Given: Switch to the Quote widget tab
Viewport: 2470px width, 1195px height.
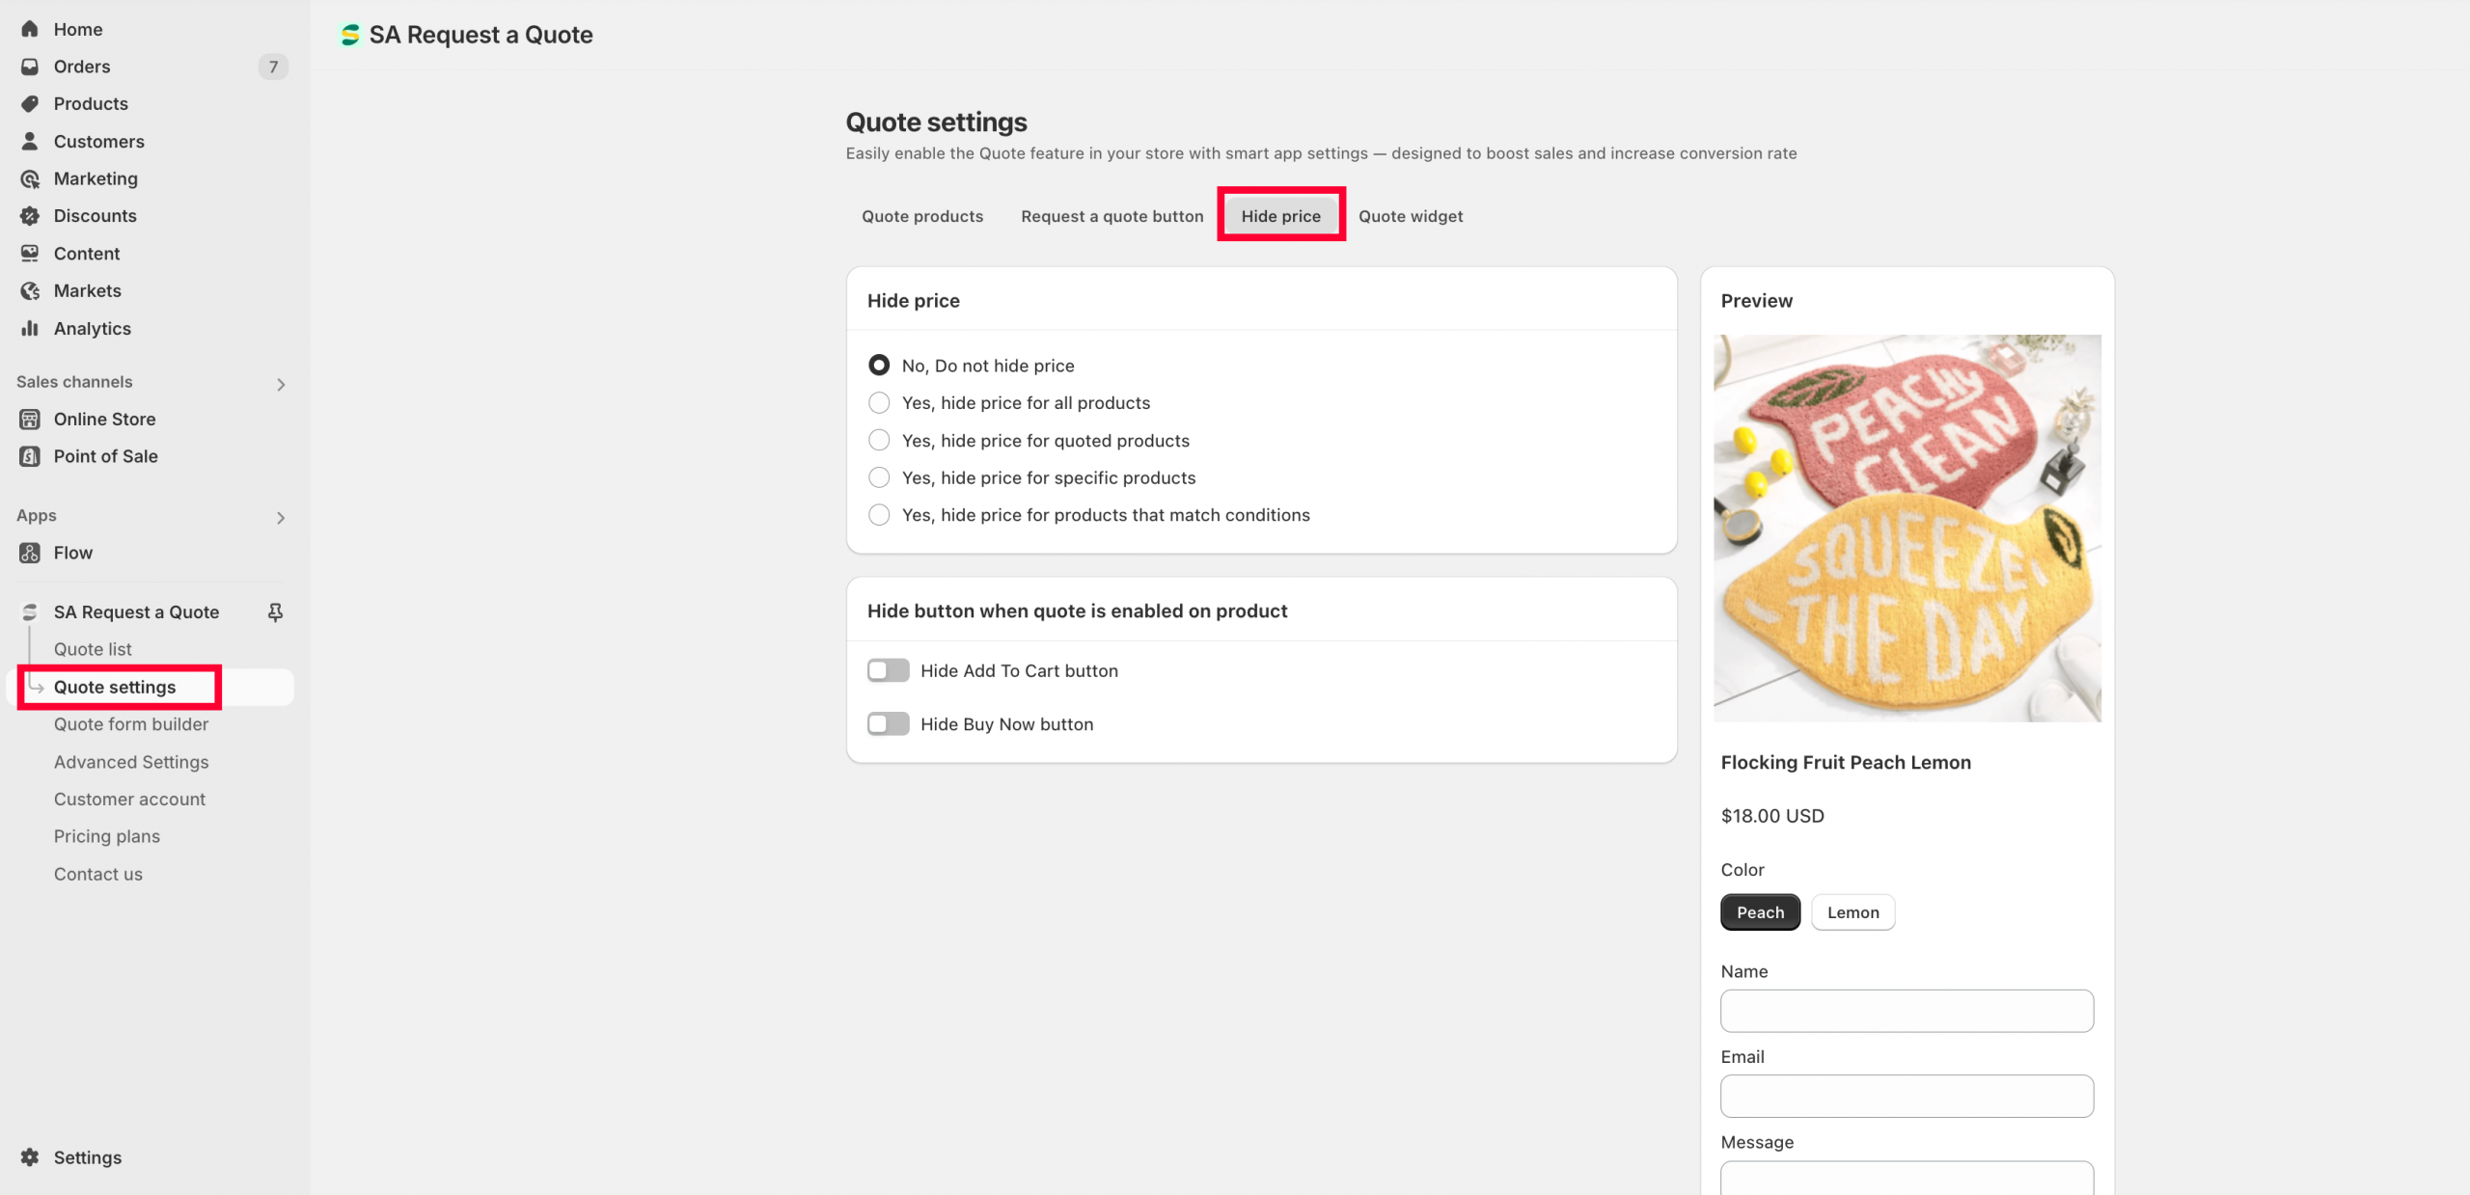Looking at the screenshot, I should (1411, 216).
